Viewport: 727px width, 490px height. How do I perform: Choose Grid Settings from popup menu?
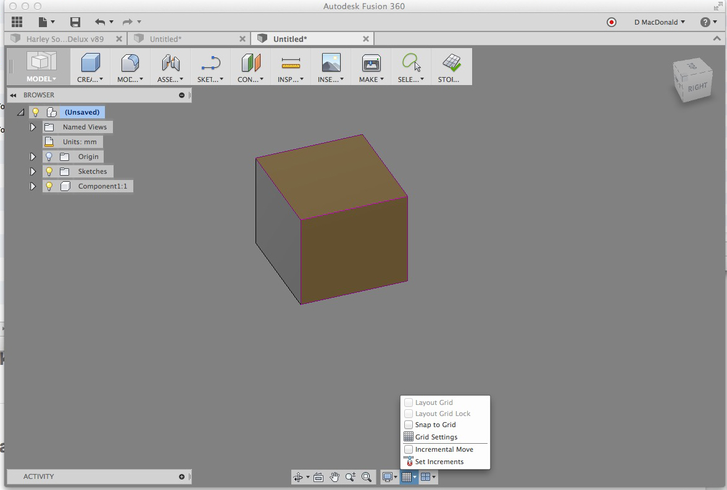pyautogui.click(x=436, y=437)
